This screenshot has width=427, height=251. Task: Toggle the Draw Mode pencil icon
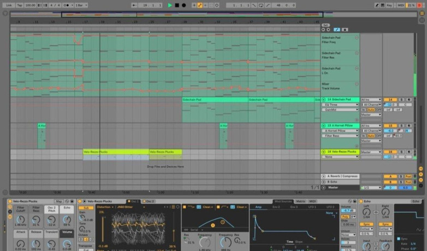(377, 5)
